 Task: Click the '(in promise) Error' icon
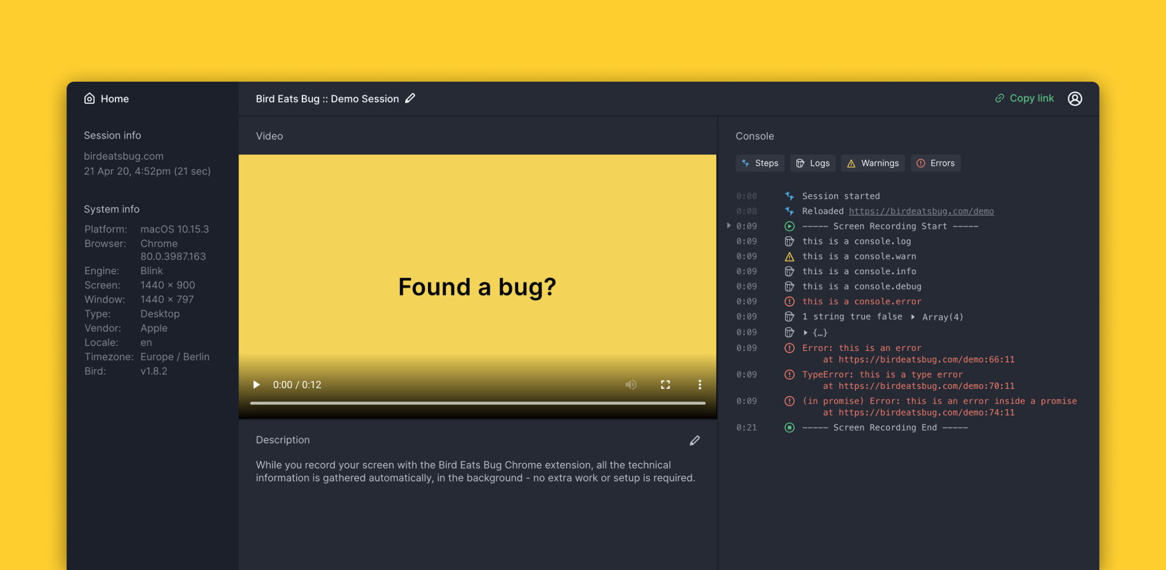789,401
